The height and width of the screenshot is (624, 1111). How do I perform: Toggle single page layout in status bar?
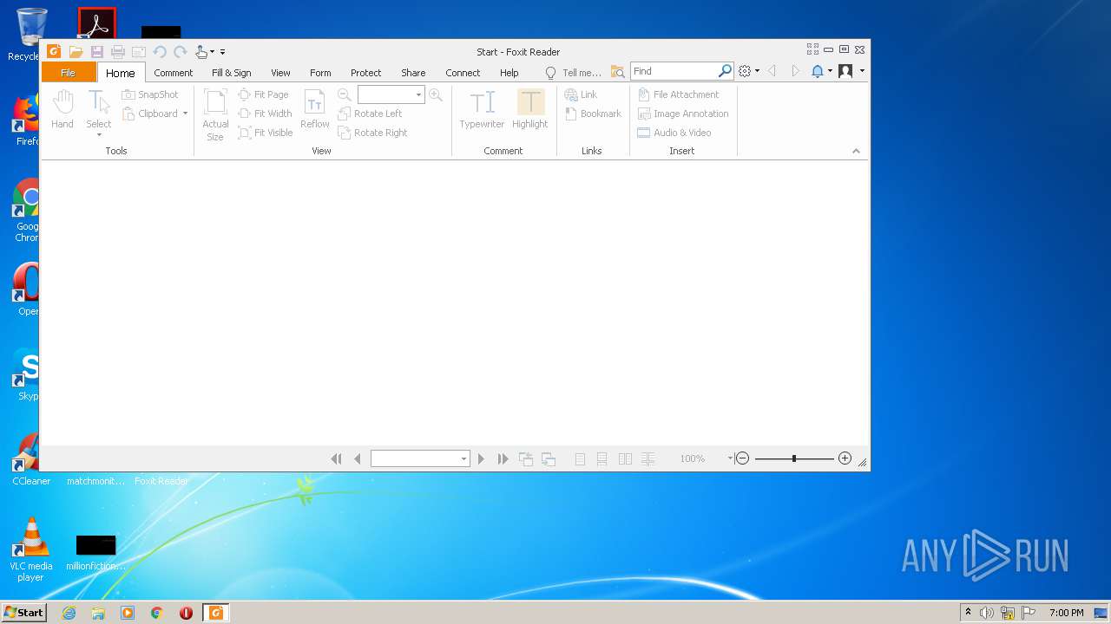(x=580, y=458)
